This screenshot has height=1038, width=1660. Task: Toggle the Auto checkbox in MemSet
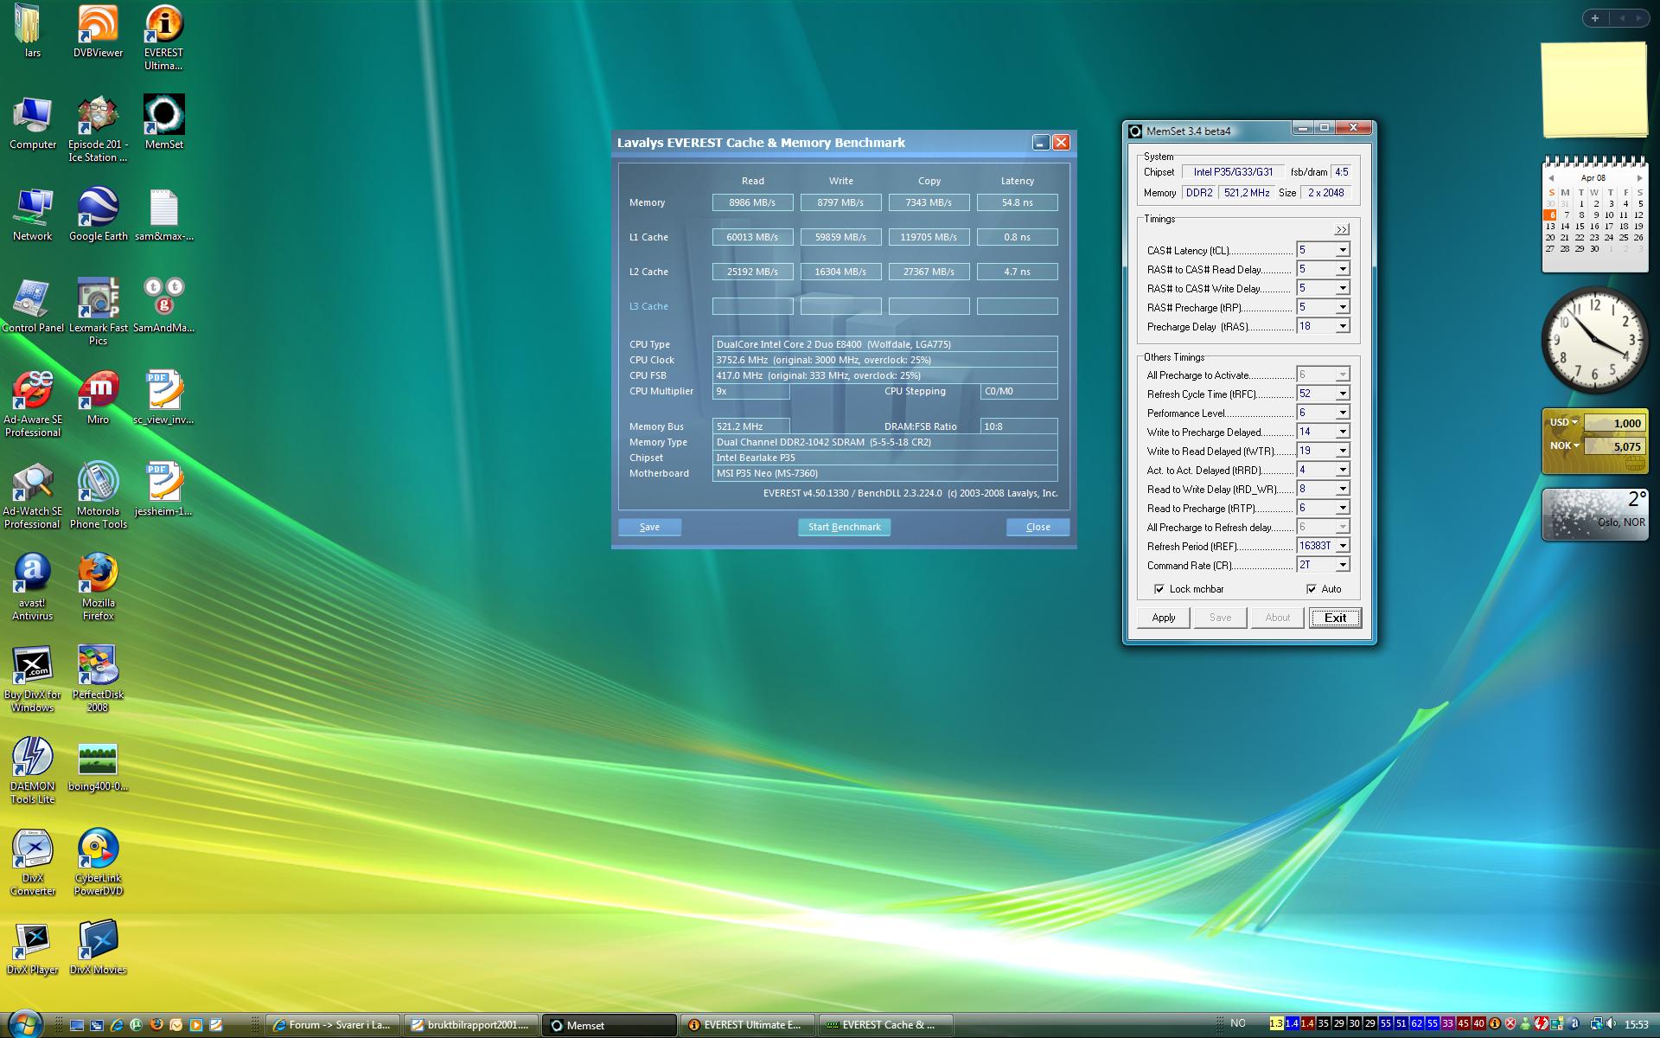(x=1312, y=589)
